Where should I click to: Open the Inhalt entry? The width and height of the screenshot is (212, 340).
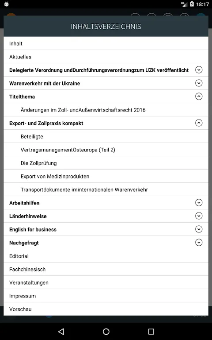coord(106,43)
